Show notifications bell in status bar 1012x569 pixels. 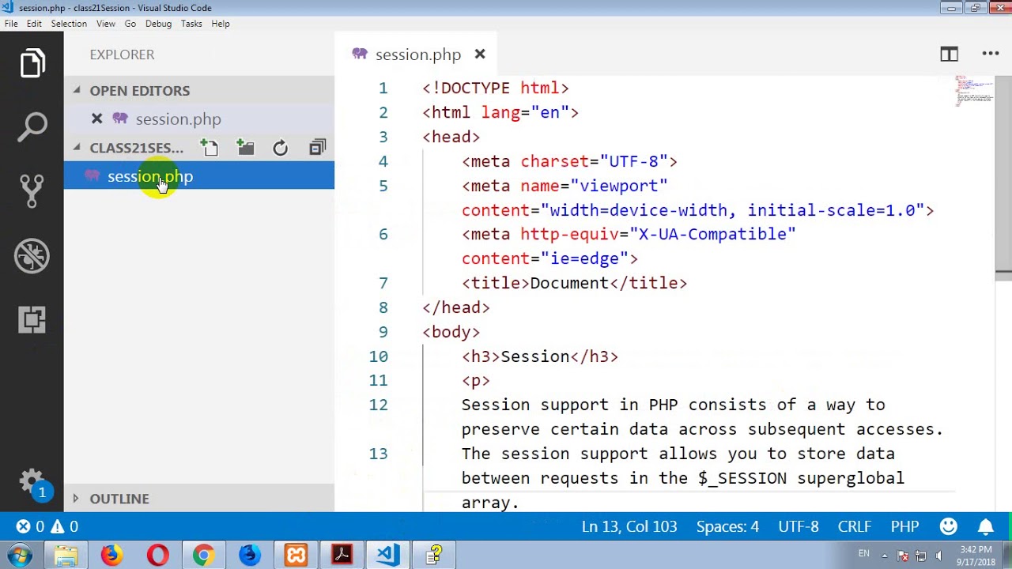coord(985,526)
